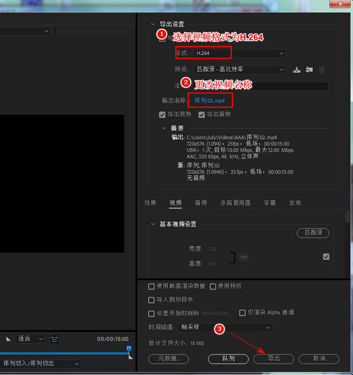The height and width of the screenshot is (375, 353).
Task: Click the Metadata button (元数据)
Action: [168, 359]
